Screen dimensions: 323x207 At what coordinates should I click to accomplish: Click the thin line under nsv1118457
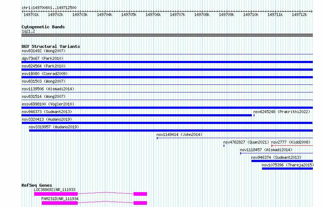(x=277, y=153)
